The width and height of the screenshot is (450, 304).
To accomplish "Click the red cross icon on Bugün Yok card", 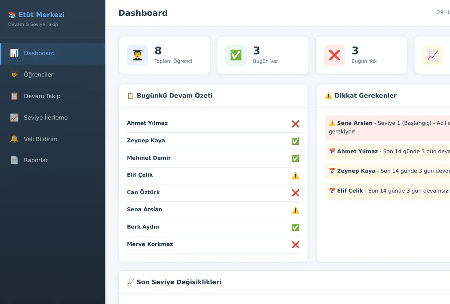I will 334,55.
